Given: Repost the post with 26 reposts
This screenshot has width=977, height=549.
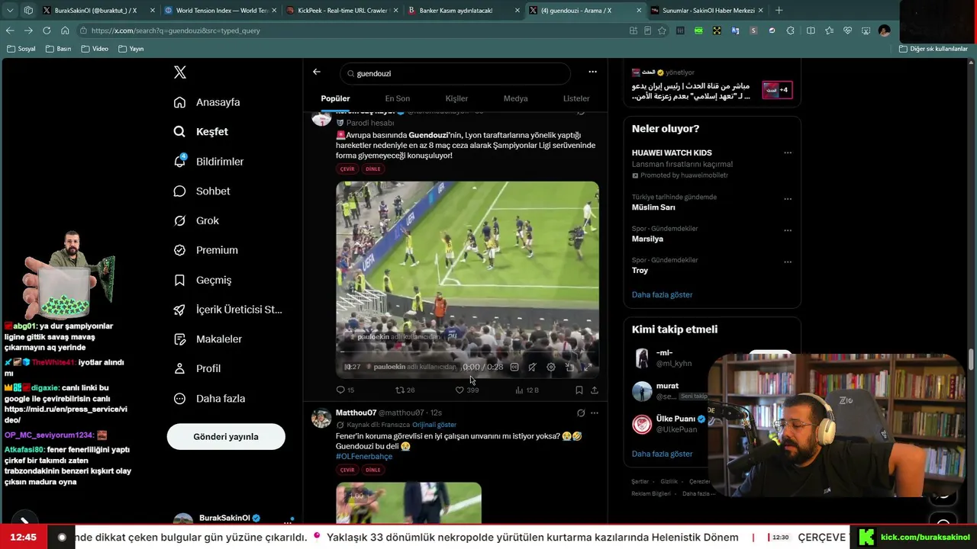Looking at the screenshot, I should (405, 390).
